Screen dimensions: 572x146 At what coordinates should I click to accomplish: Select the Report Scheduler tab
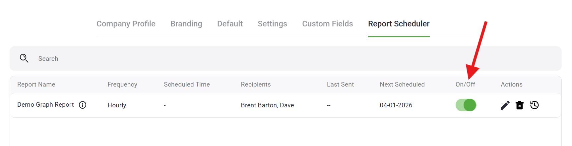click(399, 24)
